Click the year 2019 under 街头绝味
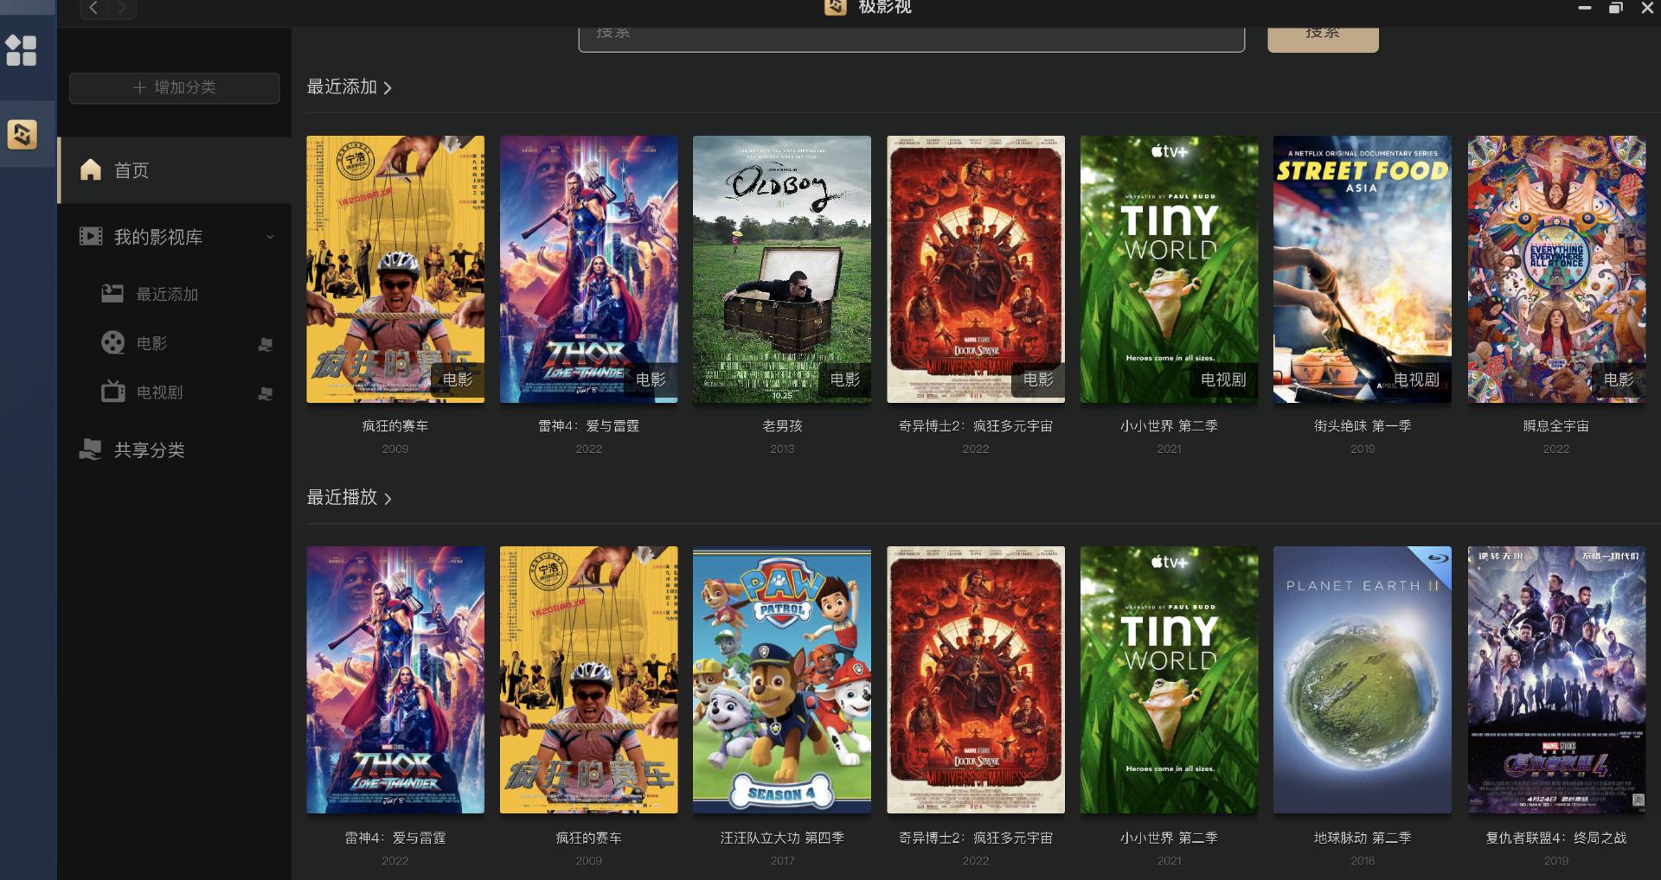Viewport: 1661px width, 880px height. pyautogui.click(x=1363, y=449)
